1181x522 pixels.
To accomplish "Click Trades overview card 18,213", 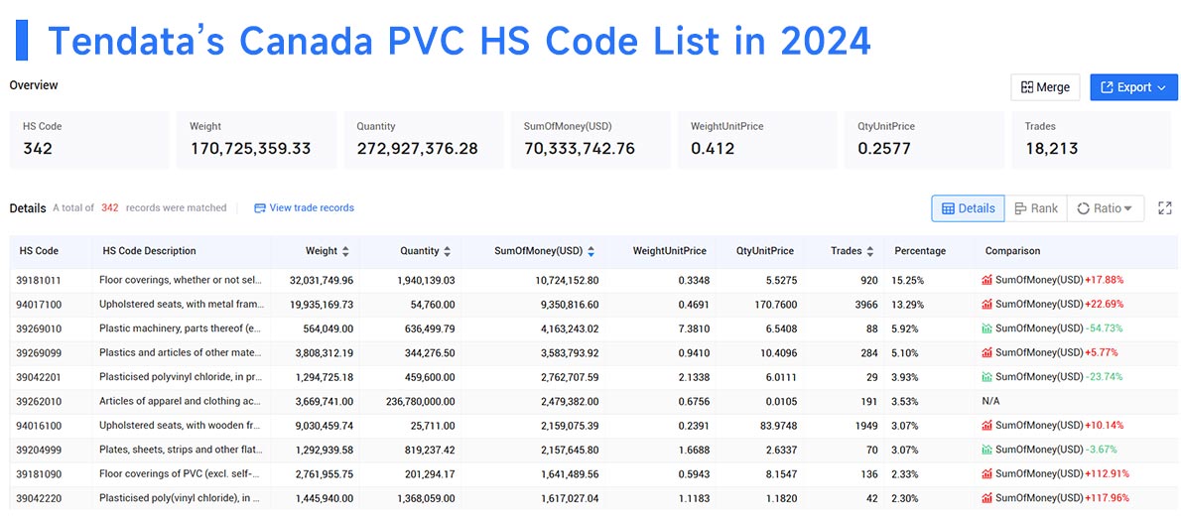I will click(1091, 140).
